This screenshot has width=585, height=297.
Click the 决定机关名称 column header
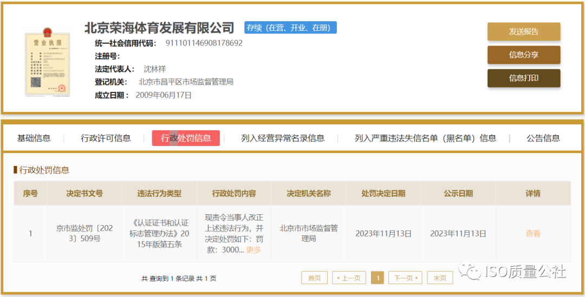309,194
